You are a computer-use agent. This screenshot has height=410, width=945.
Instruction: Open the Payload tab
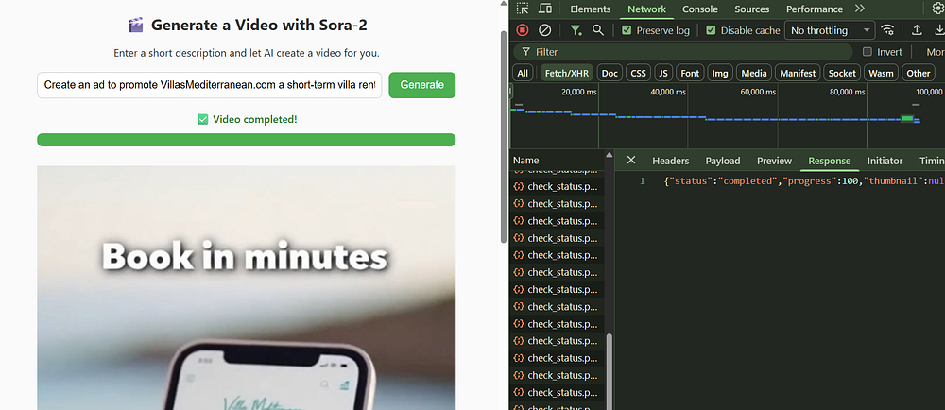pos(723,161)
